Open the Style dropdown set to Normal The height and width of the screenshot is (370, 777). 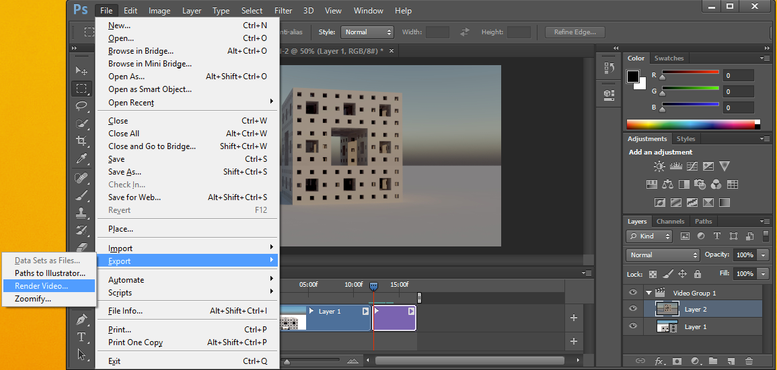(367, 32)
